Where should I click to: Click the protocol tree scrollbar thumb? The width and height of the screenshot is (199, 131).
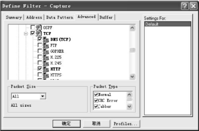tap(132, 50)
